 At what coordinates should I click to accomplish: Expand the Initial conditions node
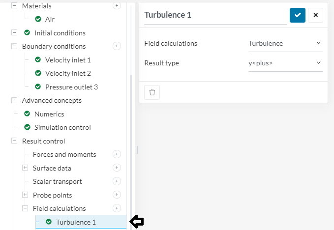pyautogui.click(x=14, y=33)
